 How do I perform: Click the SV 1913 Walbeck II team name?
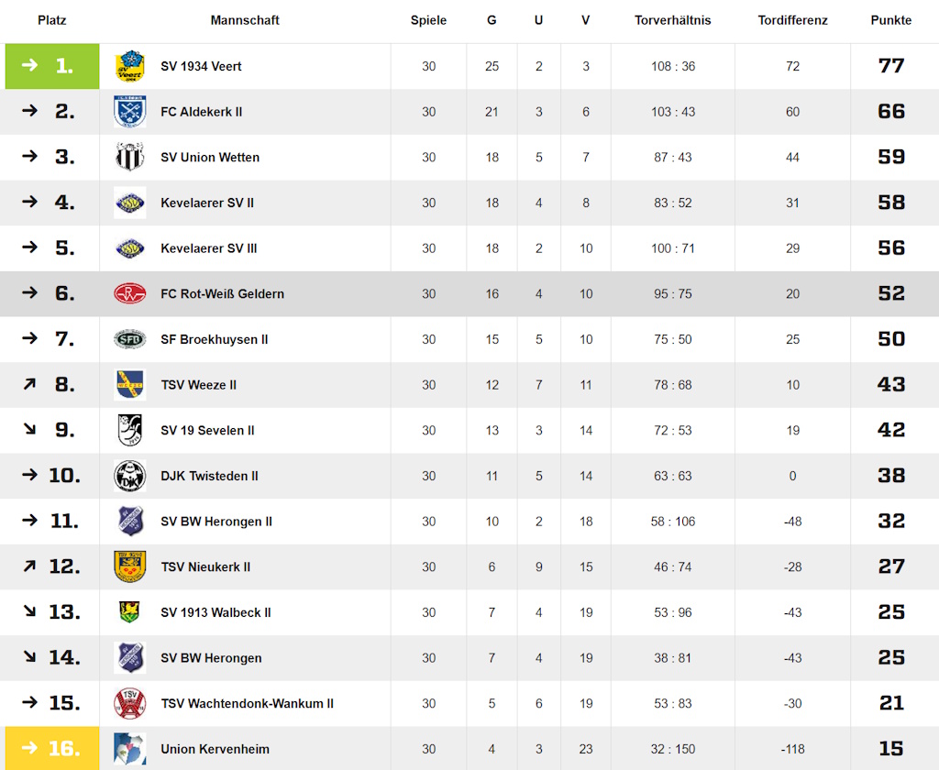tap(215, 612)
